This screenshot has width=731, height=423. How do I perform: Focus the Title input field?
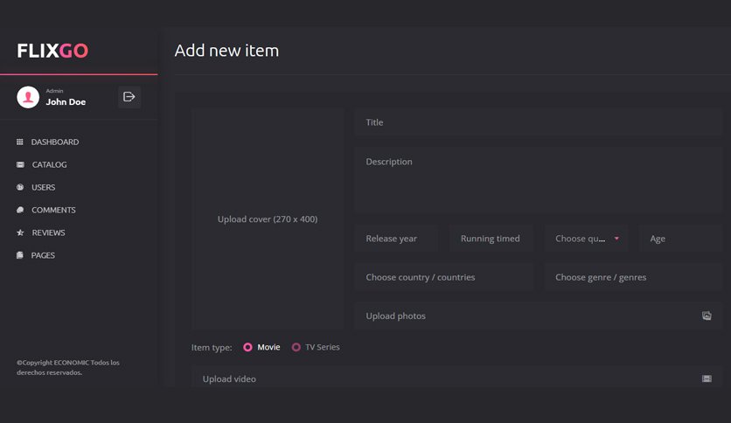[x=539, y=122]
